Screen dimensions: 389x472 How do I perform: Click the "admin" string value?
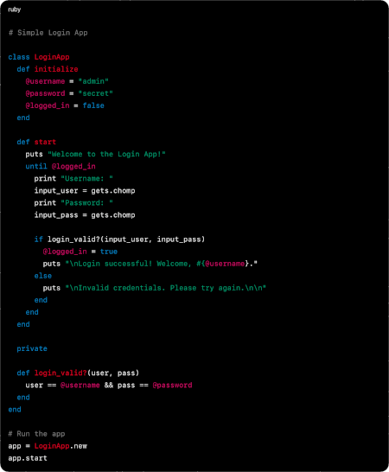click(93, 81)
